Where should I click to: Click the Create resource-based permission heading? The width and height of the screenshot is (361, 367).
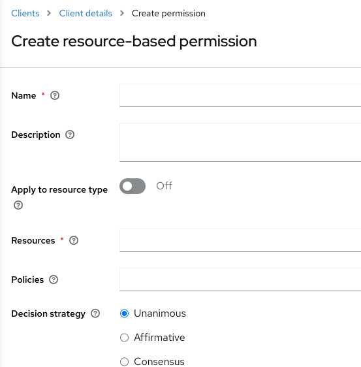(134, 41)
